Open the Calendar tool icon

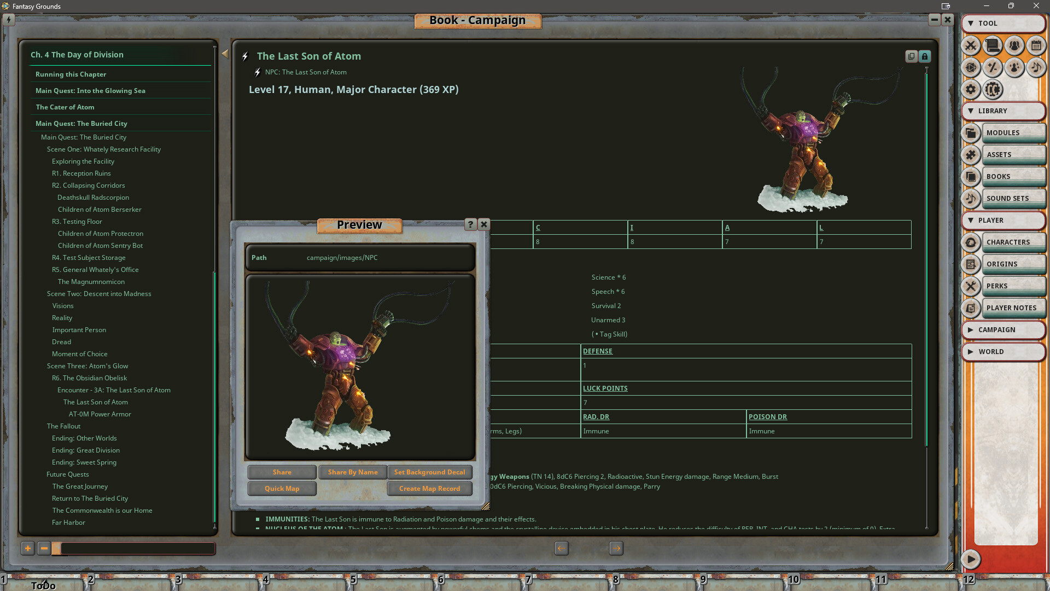pos(1036,46)
